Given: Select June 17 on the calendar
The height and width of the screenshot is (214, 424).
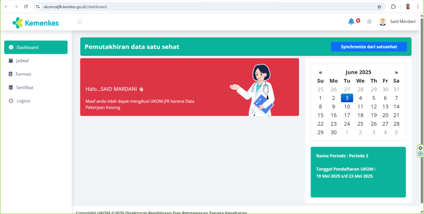Looking at the screenshot, I should 347,115.
